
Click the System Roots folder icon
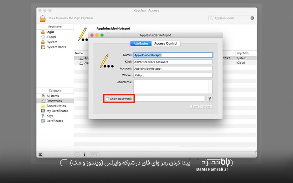pyautogui.click(x=43, y=47)
